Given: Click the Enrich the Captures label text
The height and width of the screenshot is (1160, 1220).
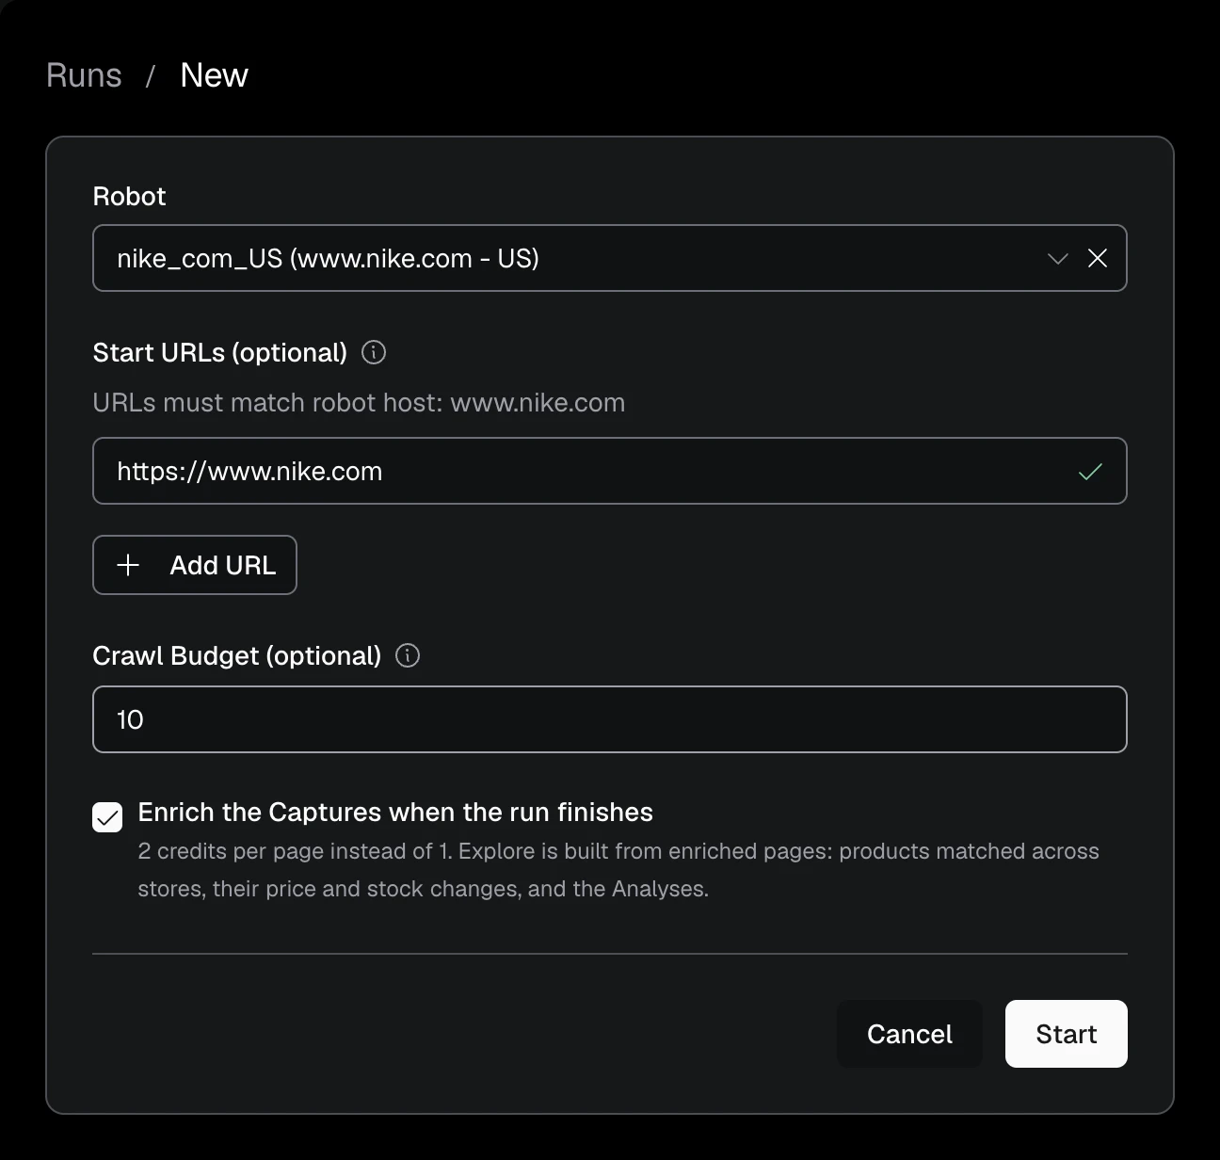Looking at the screenshot, I should click(395, 812).
